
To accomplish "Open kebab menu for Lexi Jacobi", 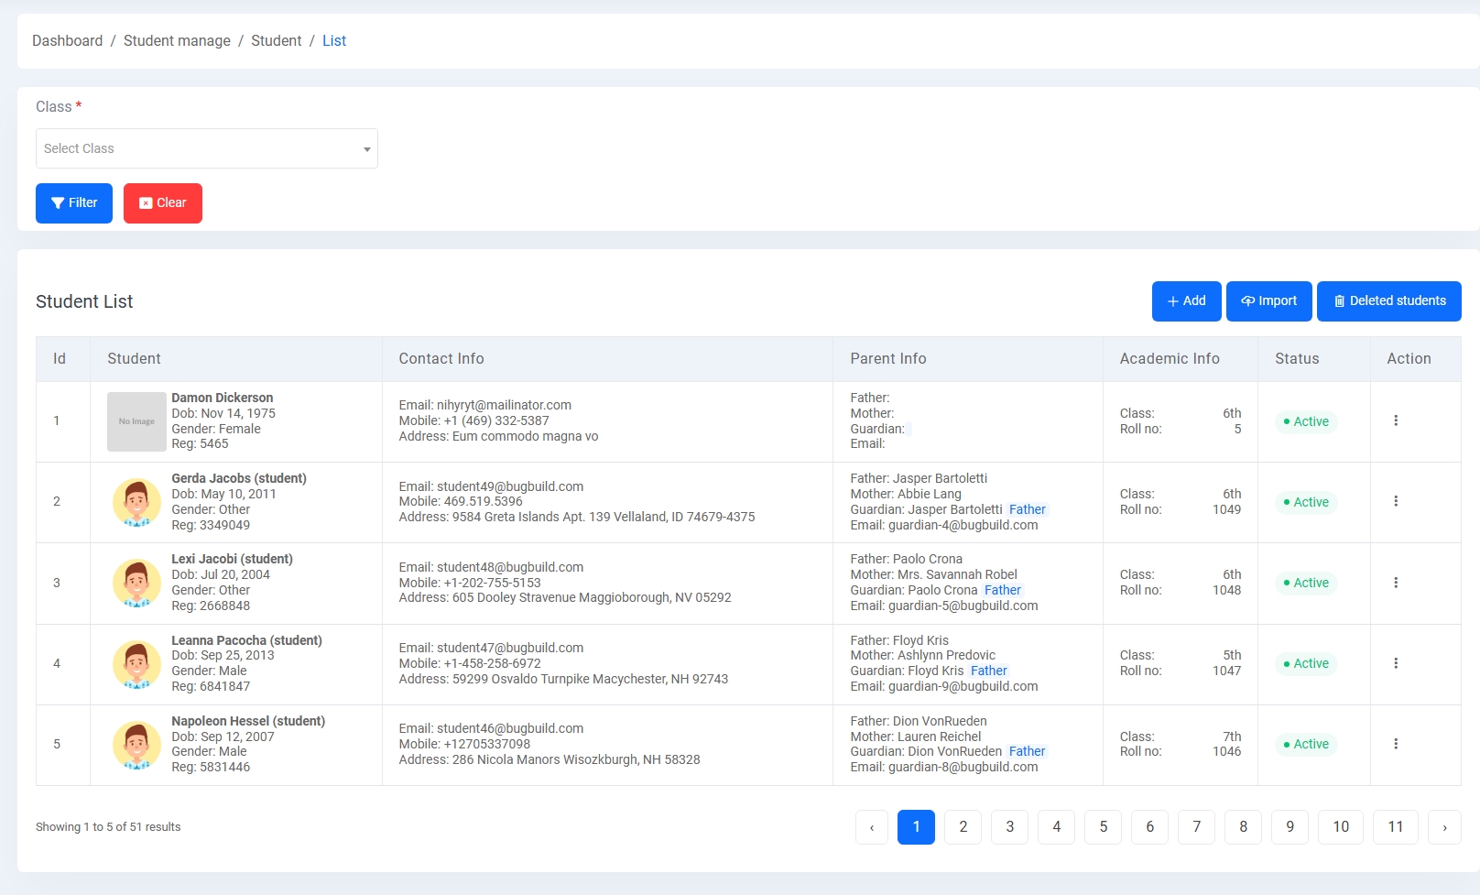I will [x=1395, y=583].
